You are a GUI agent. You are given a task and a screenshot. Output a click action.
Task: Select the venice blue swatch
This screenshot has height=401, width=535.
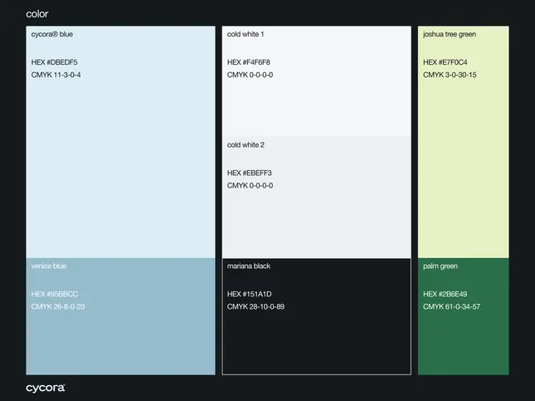121,316
